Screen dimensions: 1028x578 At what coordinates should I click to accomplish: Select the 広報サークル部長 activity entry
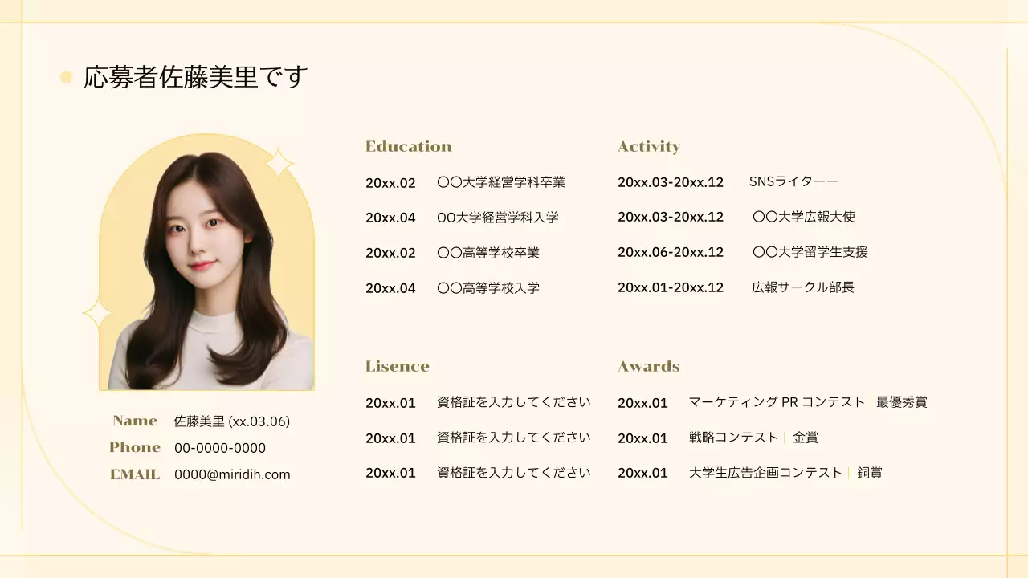point(803,287)
